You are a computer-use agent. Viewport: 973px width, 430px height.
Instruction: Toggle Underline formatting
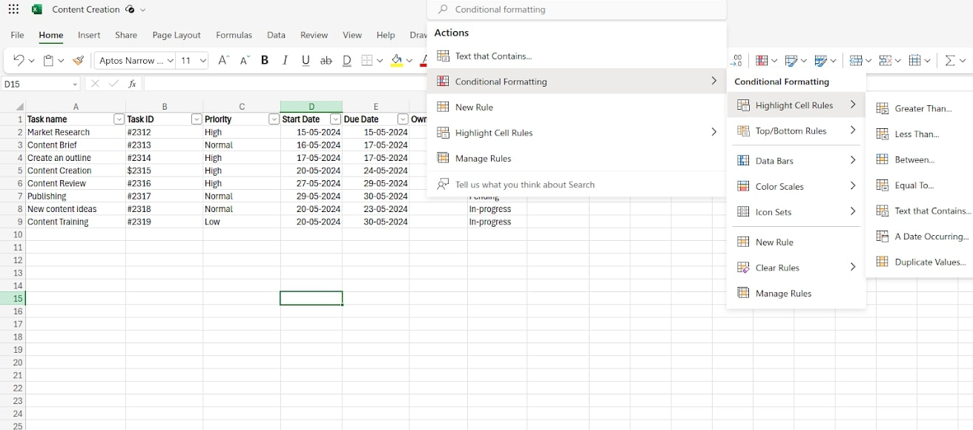pos(305,60)
